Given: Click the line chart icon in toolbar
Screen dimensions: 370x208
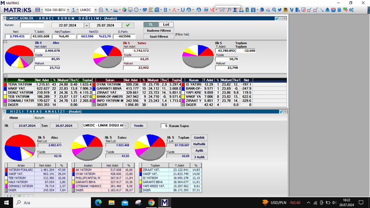Looking at the screenshot, I should 222,10.
